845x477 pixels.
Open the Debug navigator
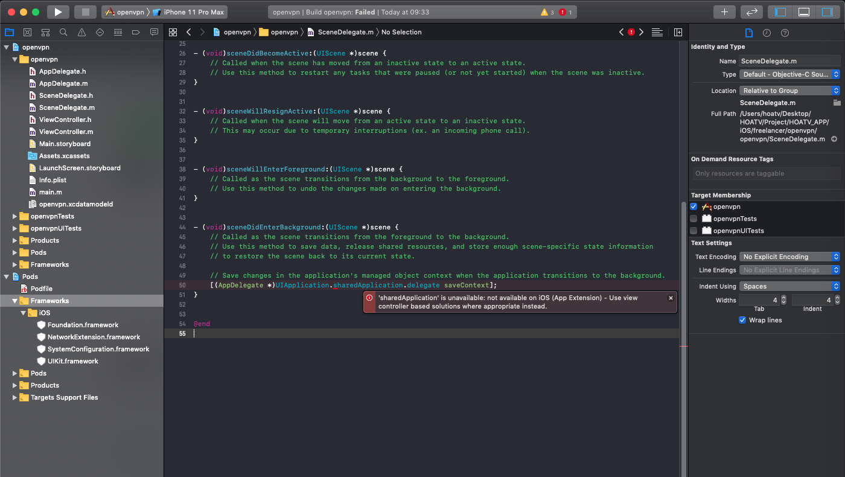(x=118, y=32)
